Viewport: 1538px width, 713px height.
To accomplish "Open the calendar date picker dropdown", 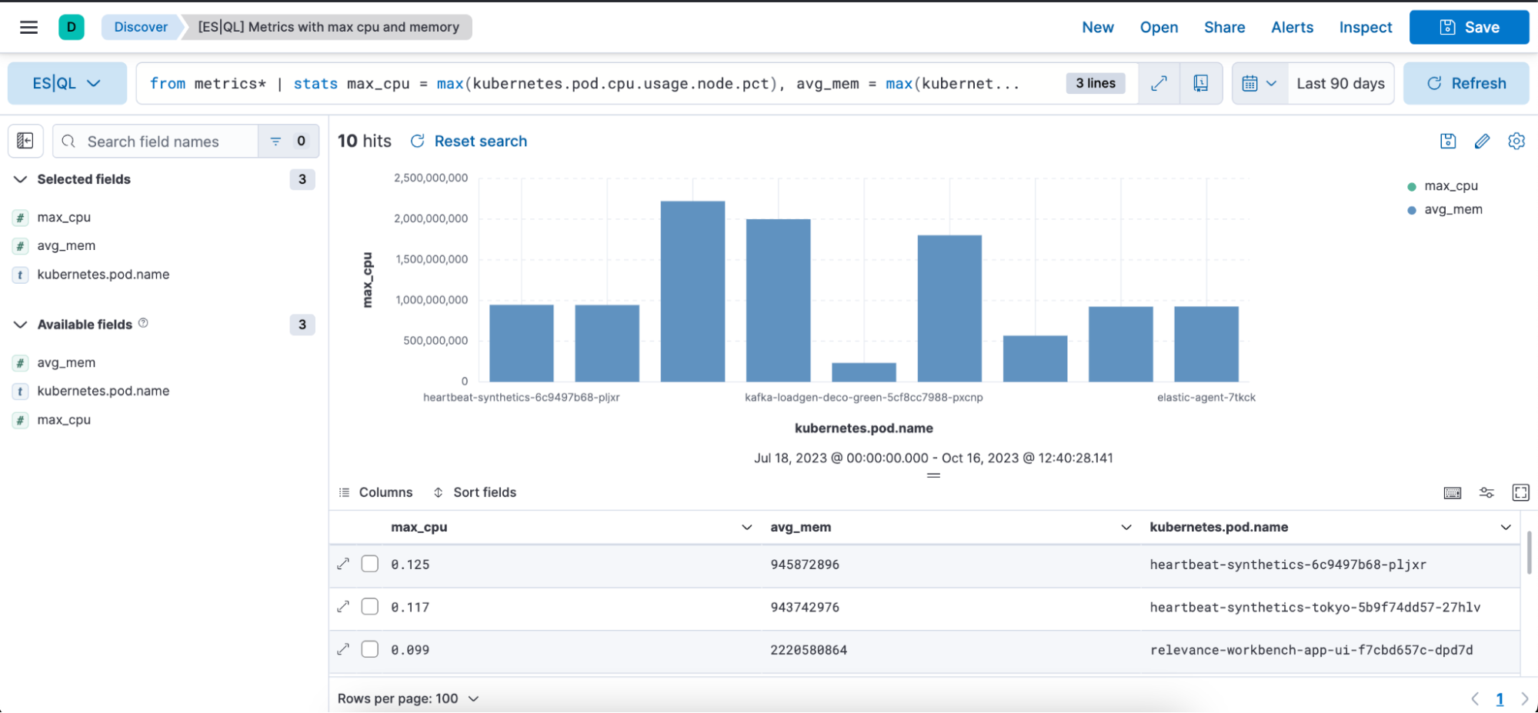I will point(1259,83).
